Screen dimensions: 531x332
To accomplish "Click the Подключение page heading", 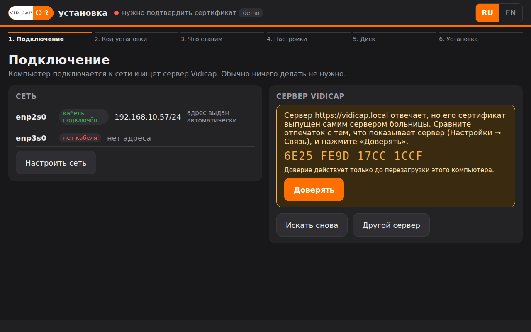I will coord(59,60).
